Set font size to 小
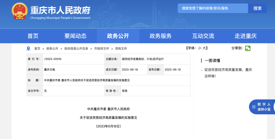Viewport: 275px width, 139px height. click(200, 48)
